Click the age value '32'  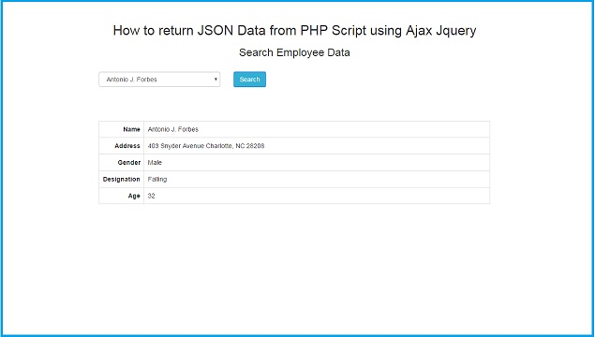pos(152,196)
